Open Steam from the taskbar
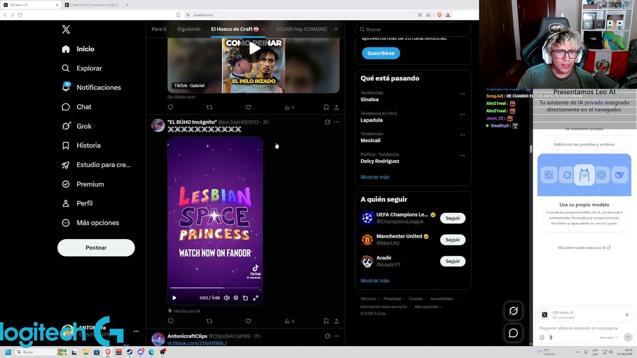The image size is (637, 358). [x=130, y=352]
